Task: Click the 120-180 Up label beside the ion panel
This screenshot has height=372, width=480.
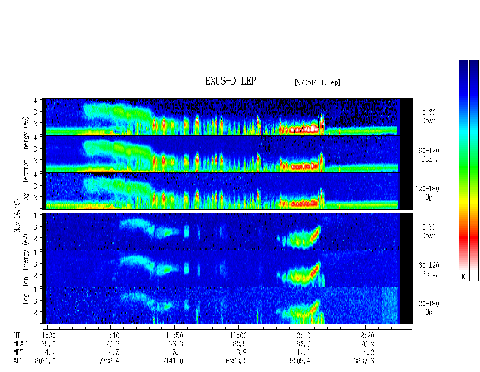Action: [x=427, y=308]
